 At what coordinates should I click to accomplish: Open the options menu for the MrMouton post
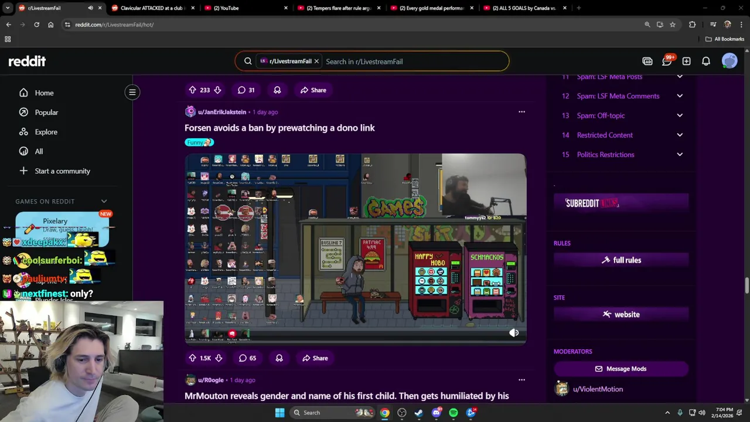521,380
